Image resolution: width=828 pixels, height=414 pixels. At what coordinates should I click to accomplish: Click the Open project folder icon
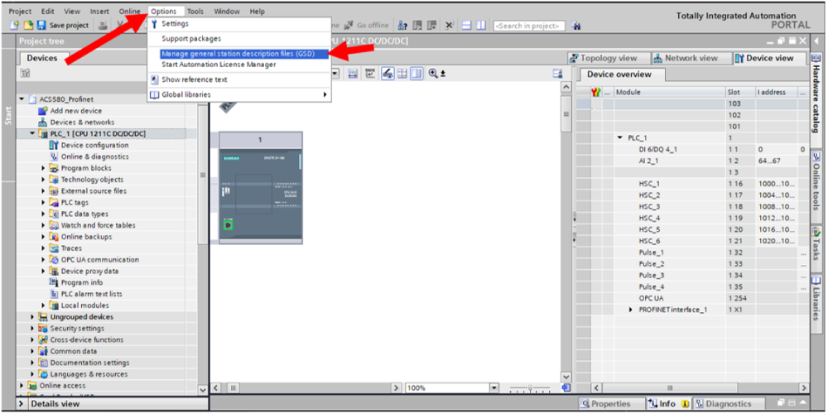27,25
